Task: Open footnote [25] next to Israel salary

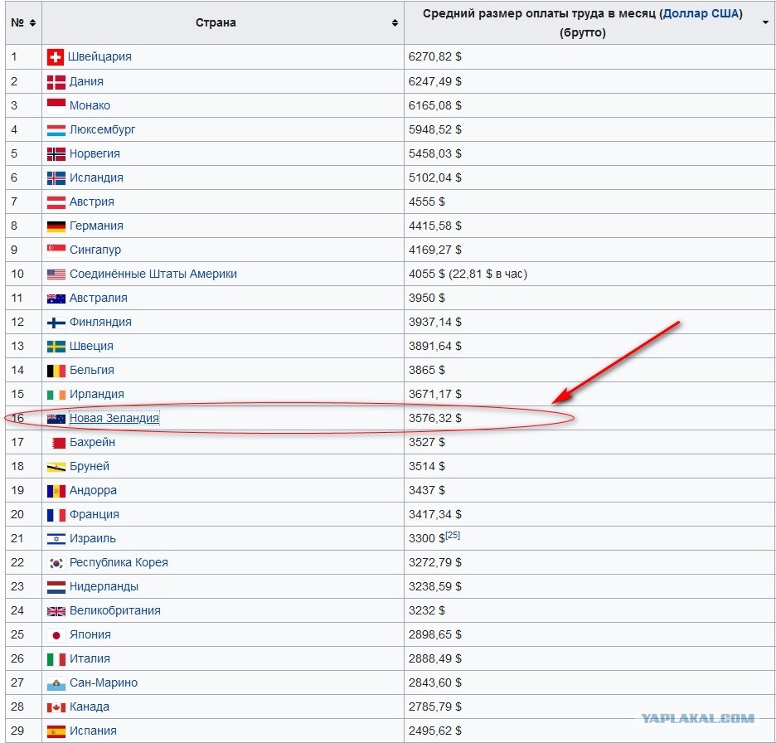Action: tap(453, 535)
